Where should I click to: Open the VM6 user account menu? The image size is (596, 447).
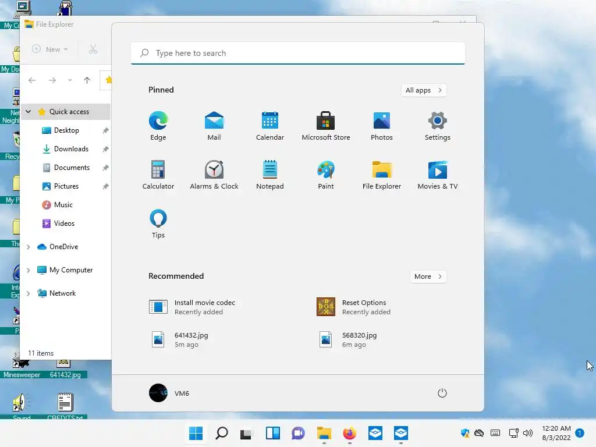point(169,393)
